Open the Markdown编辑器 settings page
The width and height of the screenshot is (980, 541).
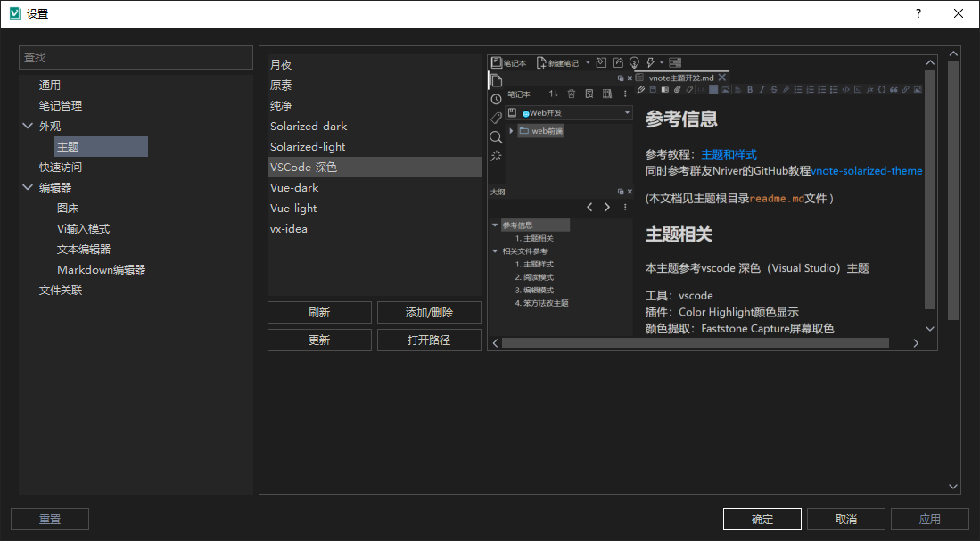tap(102, 270)
